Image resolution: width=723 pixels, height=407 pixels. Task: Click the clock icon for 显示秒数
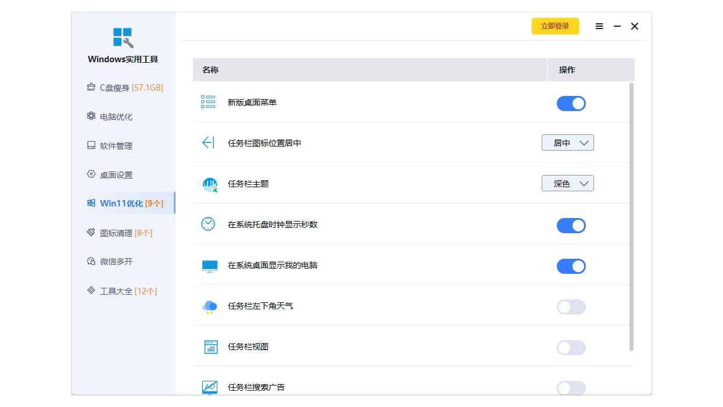tap(208, 224)
